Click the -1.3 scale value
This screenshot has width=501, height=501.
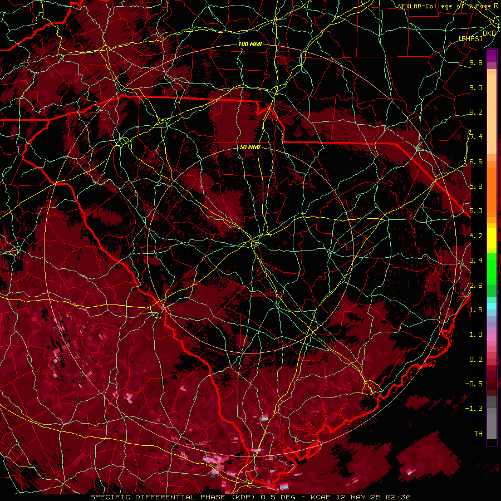474,409
